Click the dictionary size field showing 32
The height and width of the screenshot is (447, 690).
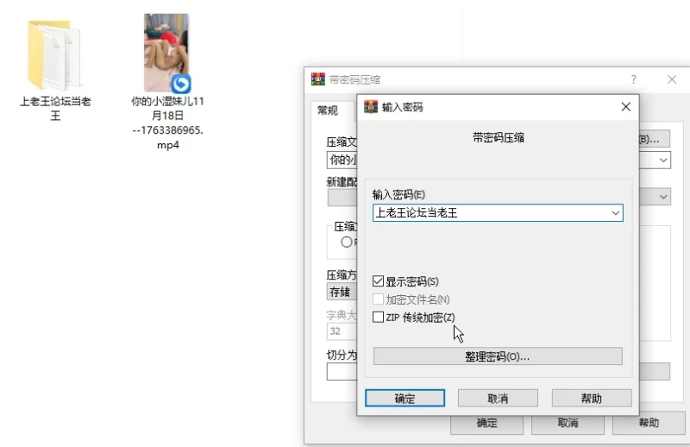342,331
